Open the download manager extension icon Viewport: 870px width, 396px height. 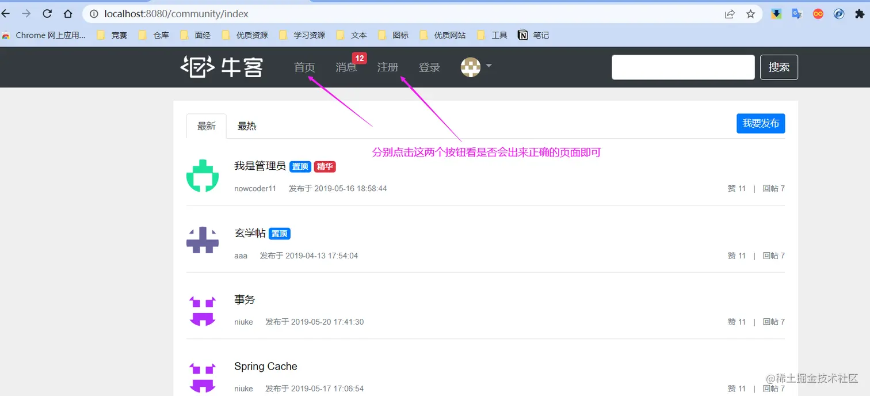tap(776, 14)
